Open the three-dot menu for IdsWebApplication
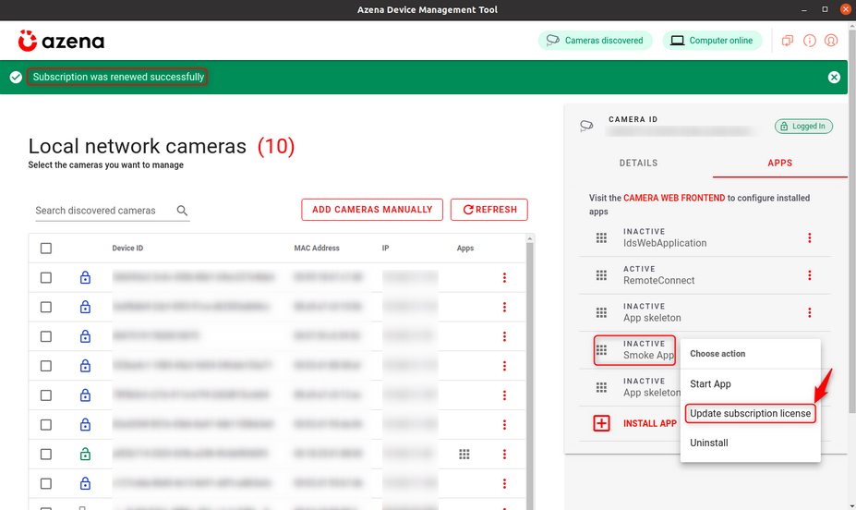The width and height of the screenshot is (856, 510). 810,237
